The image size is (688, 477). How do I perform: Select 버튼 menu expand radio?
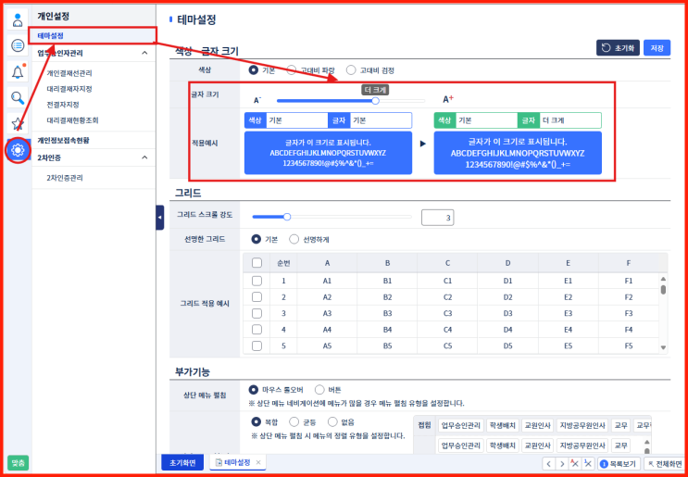click(319, 390)
